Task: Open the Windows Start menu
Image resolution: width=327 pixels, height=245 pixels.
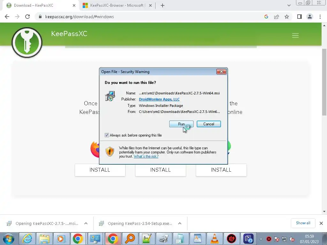Action: 9,239
